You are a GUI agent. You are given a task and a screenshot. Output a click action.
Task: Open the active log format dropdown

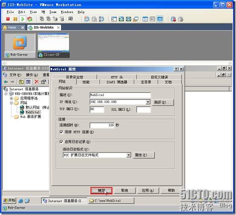128,155
